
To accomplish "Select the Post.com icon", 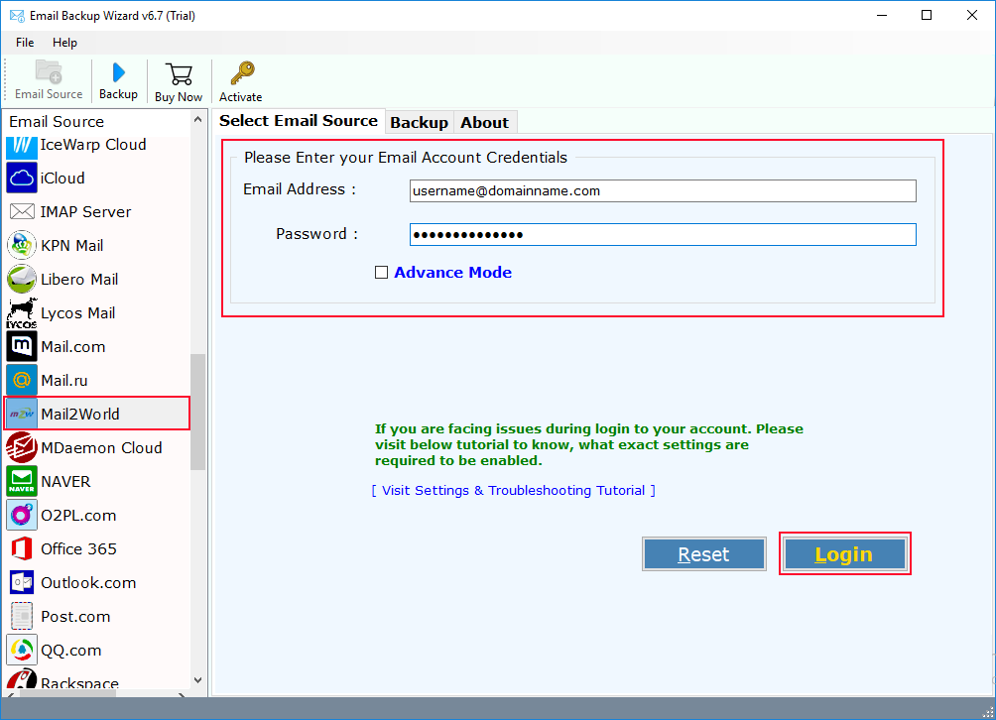I will coord(22,615).
